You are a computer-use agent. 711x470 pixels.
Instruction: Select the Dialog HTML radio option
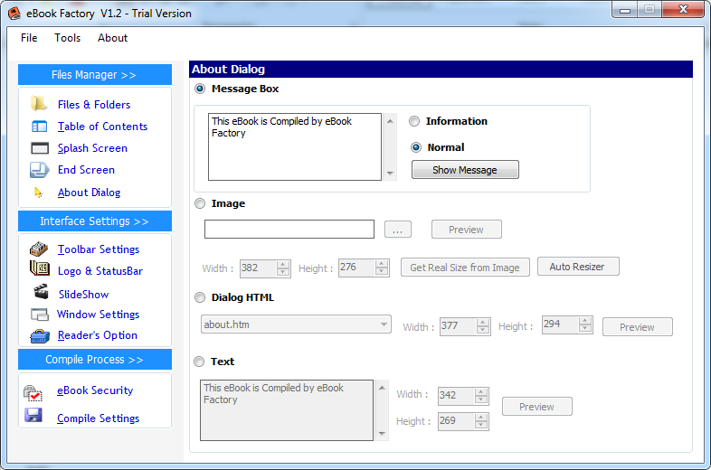[200, 297]
